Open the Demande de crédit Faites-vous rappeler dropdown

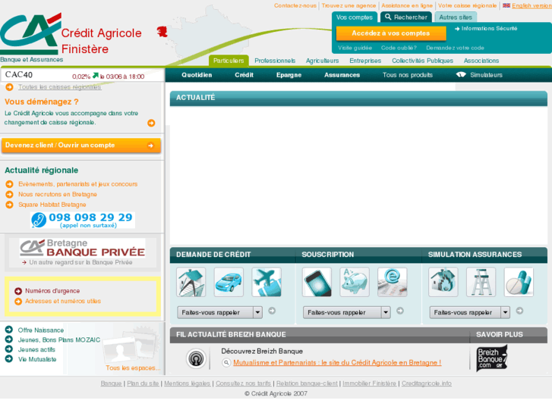(219, 312)
